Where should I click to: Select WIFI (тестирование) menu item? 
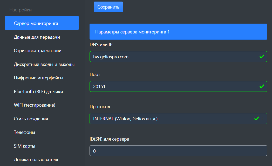click(x=35, y=105)
